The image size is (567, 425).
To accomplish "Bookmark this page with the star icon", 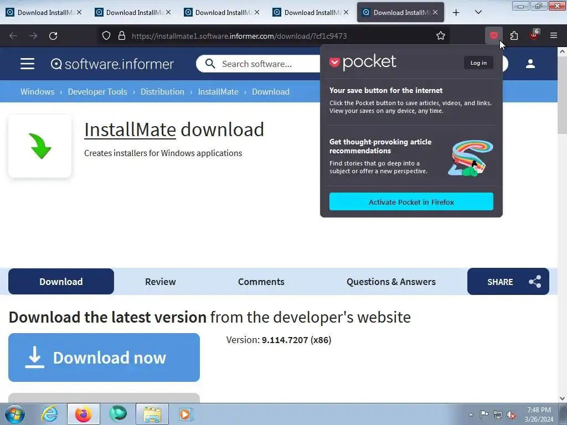I will click(440, 35).
